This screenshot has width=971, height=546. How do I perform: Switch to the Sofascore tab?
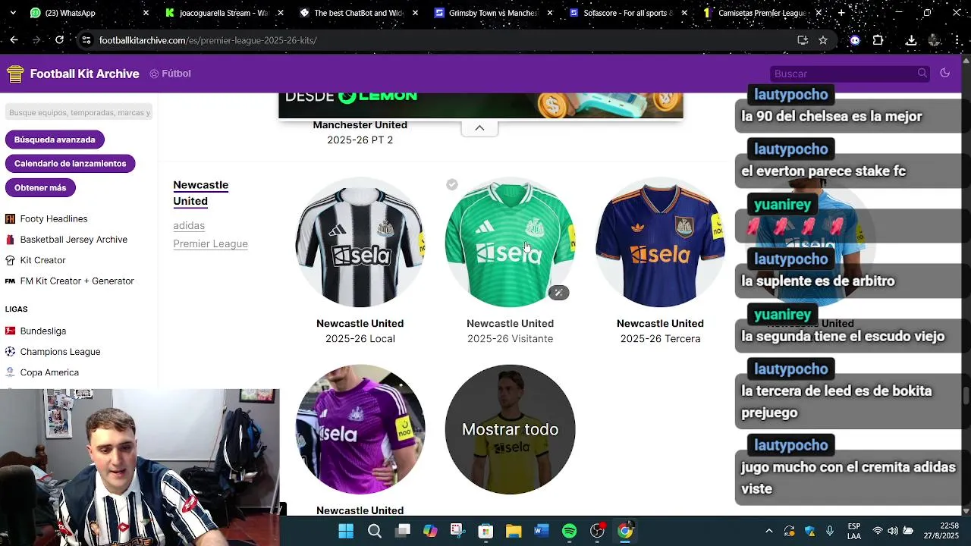[x=628, y=13]
